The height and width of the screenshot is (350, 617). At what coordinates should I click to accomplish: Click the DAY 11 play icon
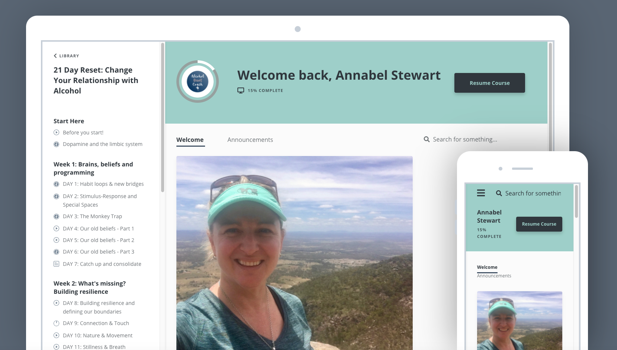[x=57, y=347]
